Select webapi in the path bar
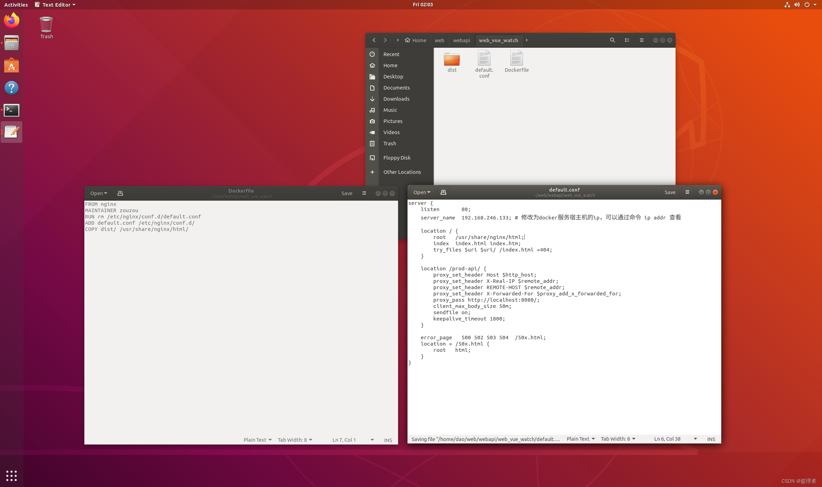This screenshot has height=487, width=822. (x=461, y=40)
